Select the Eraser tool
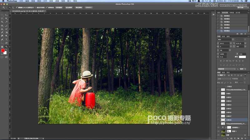250x140 pixels. [x=2, y=32]
